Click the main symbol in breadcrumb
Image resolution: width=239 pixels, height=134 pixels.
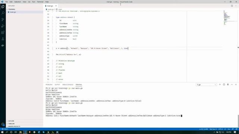click(60, 9)
